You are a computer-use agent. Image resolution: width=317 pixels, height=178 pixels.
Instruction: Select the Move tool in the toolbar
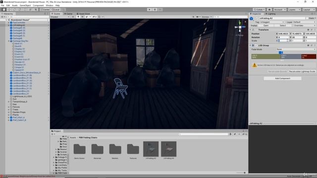[9, 9]
